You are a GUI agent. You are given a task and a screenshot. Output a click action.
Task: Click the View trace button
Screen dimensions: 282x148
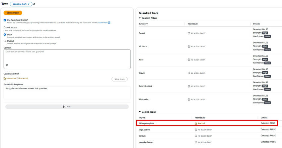[119, 79]
